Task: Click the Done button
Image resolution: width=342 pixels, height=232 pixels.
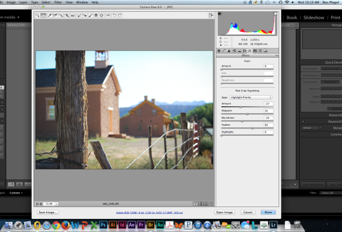Action: point(268,212)
